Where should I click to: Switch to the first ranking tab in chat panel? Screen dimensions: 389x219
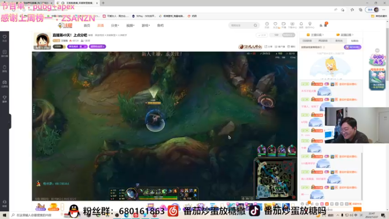(x=307, y=41)
